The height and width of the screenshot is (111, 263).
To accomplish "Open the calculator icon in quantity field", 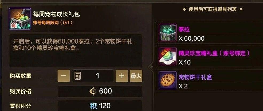I will (x=77, y=76).
